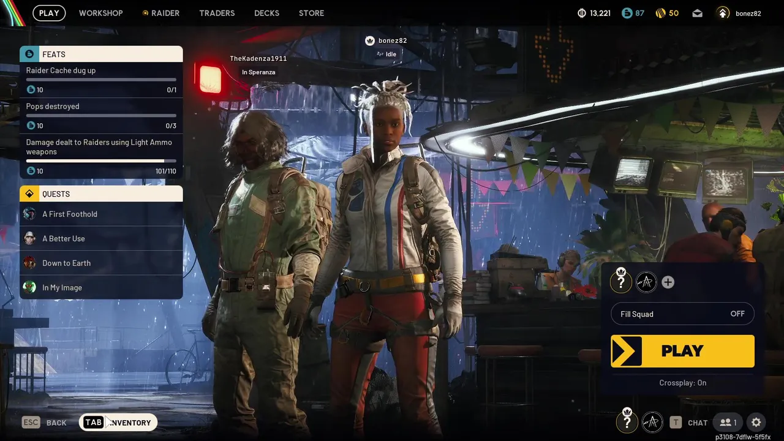
Task: Click the QUESTS header icon
Action: point(29,194)
